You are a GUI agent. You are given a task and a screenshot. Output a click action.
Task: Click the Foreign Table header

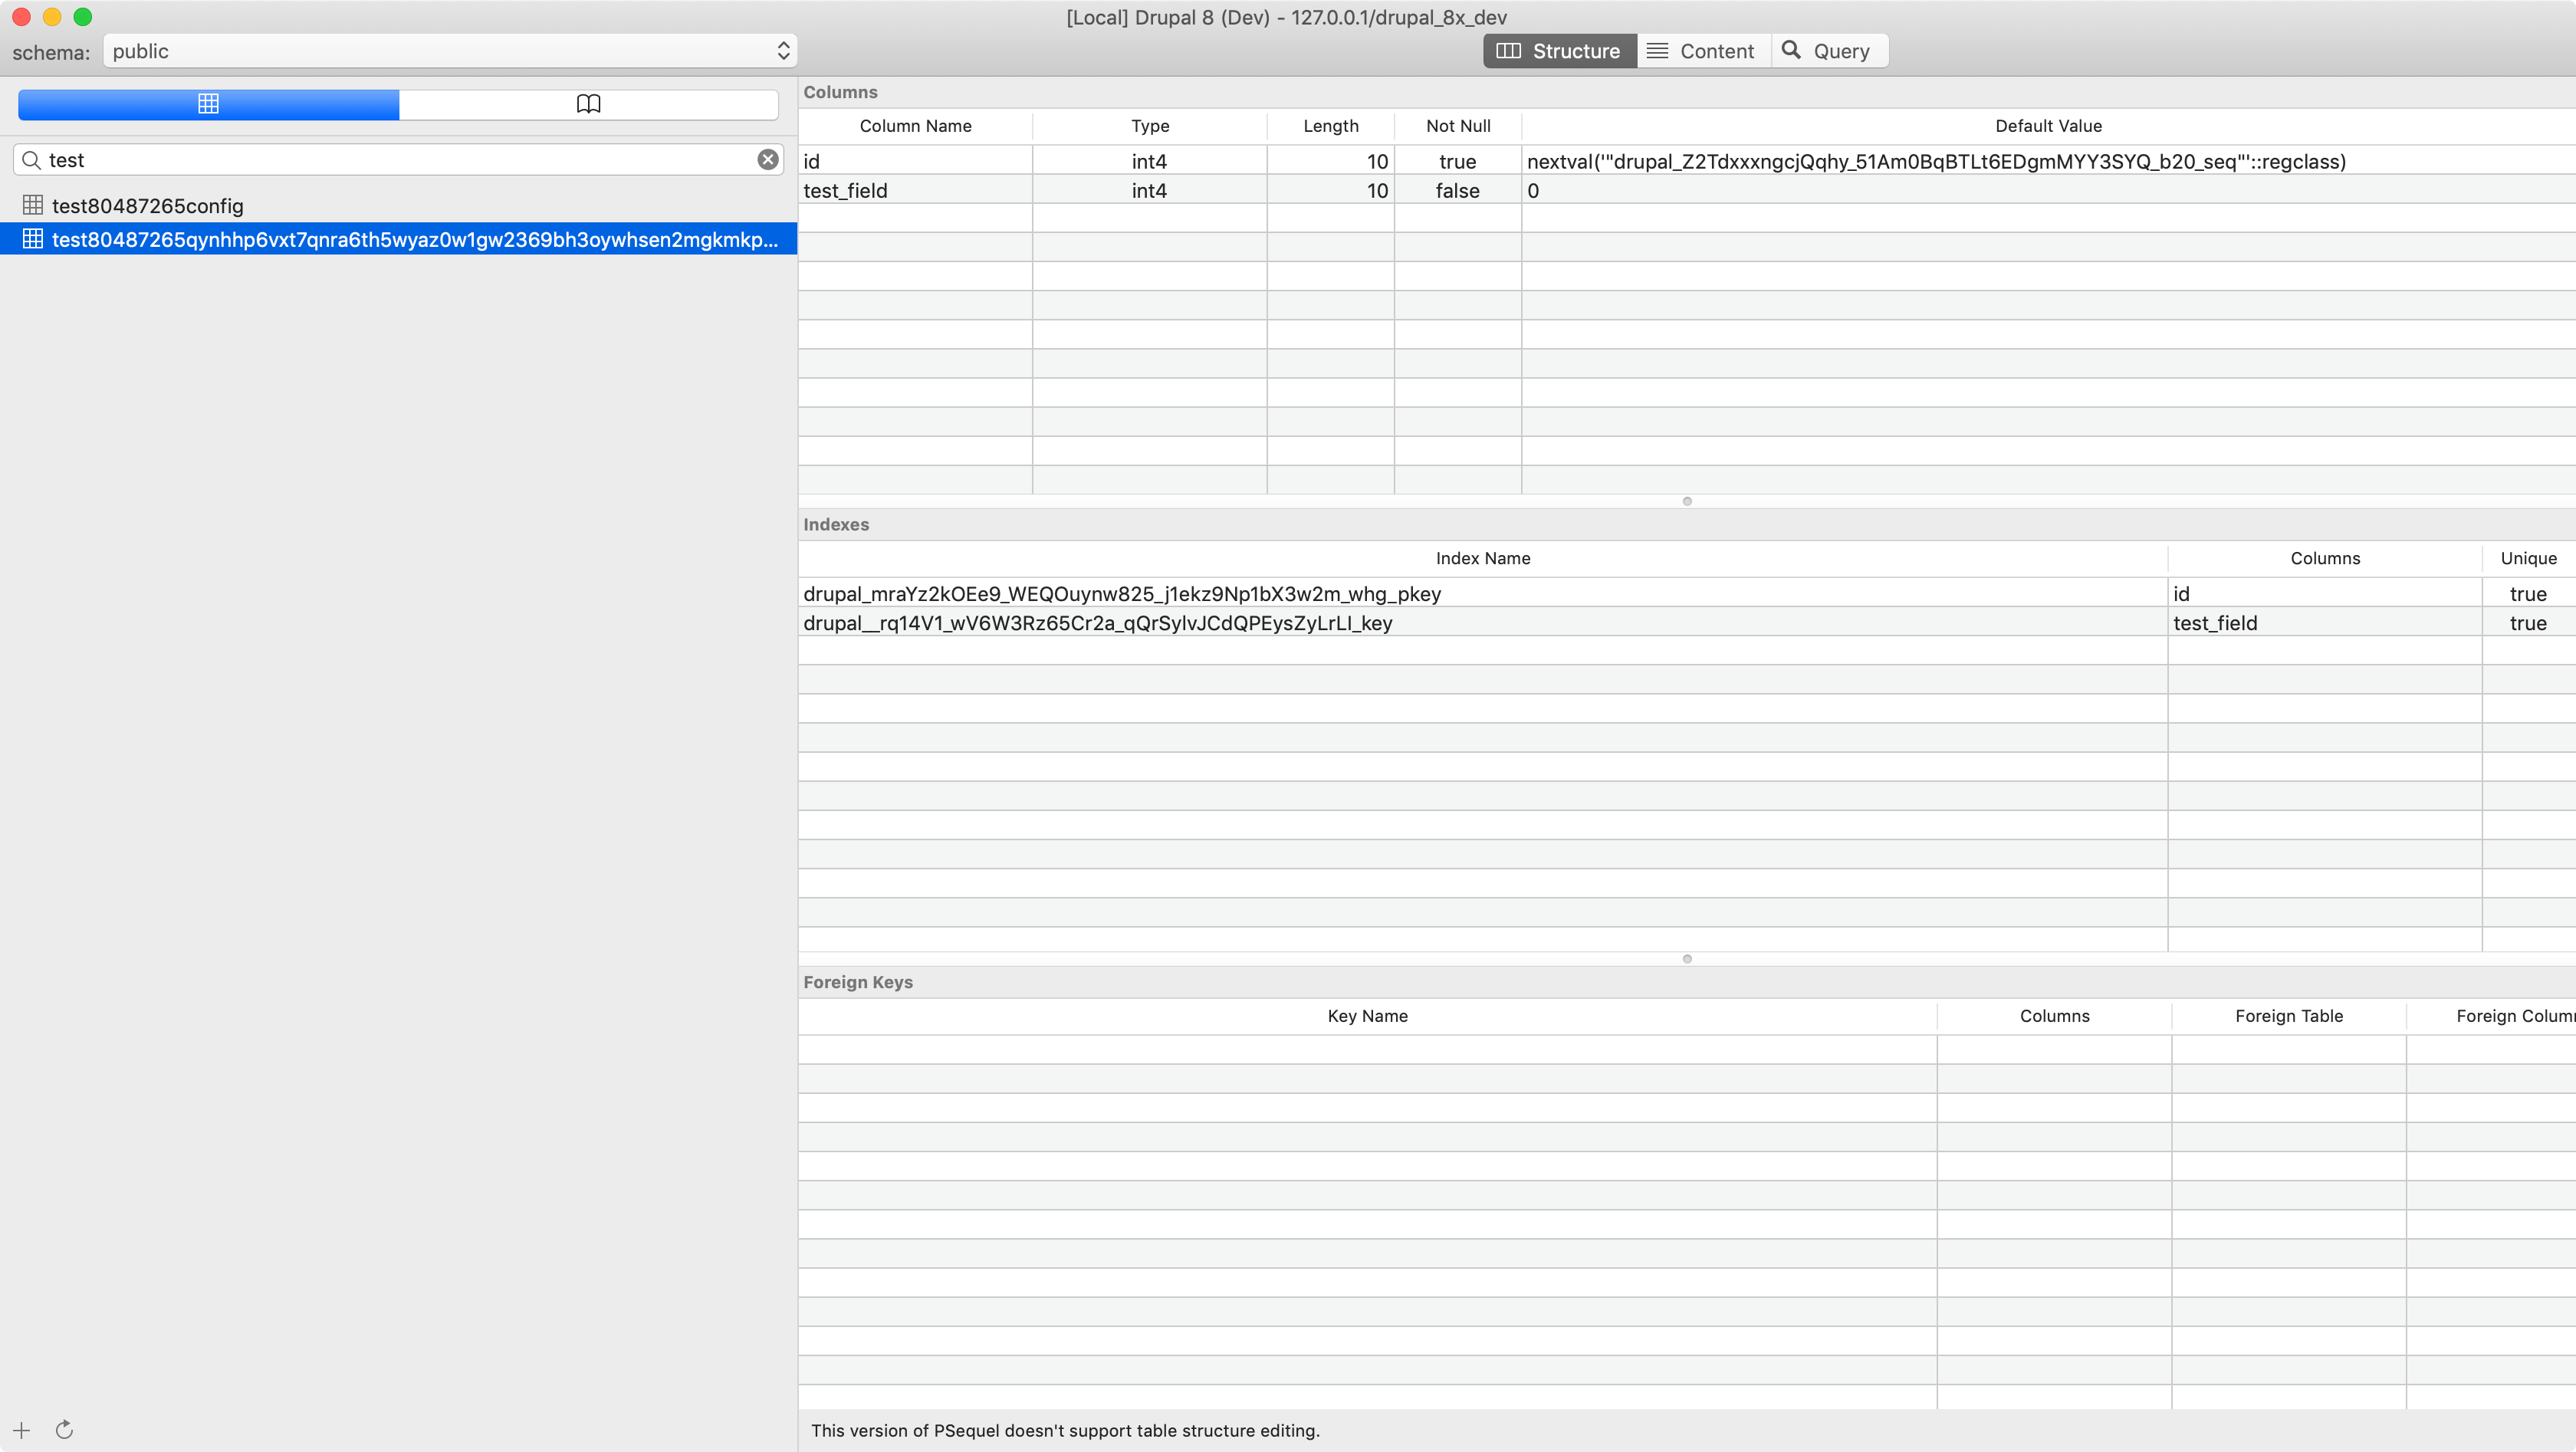(x=2289, y=1016)
